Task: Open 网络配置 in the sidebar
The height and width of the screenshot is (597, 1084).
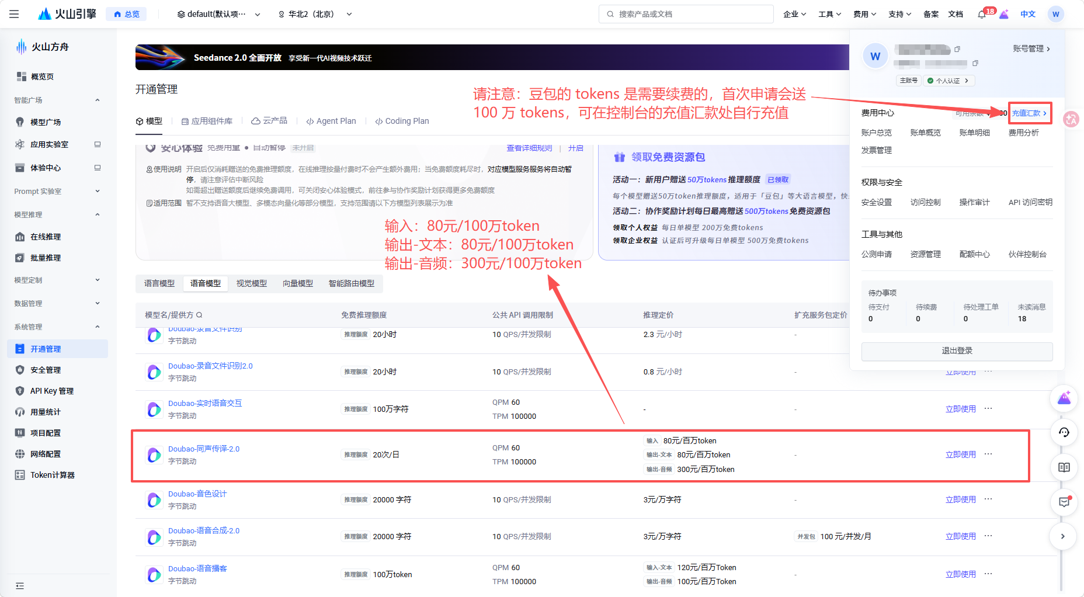Action: click(x=46, y=454)
